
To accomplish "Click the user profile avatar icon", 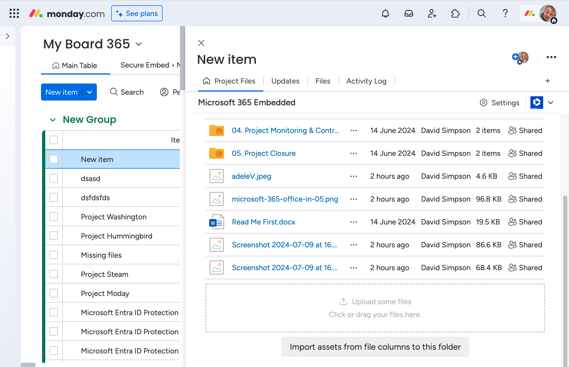I will coord(549,13).
